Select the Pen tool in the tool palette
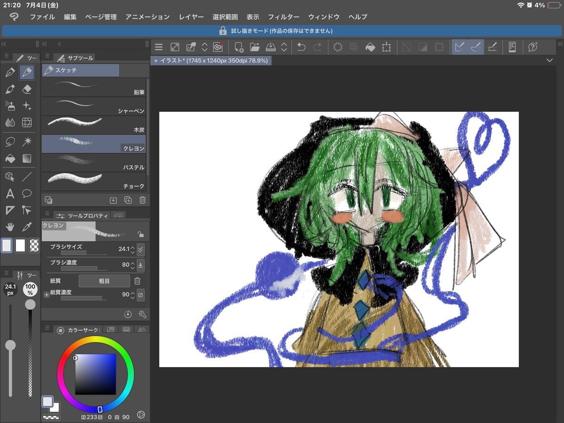 tap(10, 73)
